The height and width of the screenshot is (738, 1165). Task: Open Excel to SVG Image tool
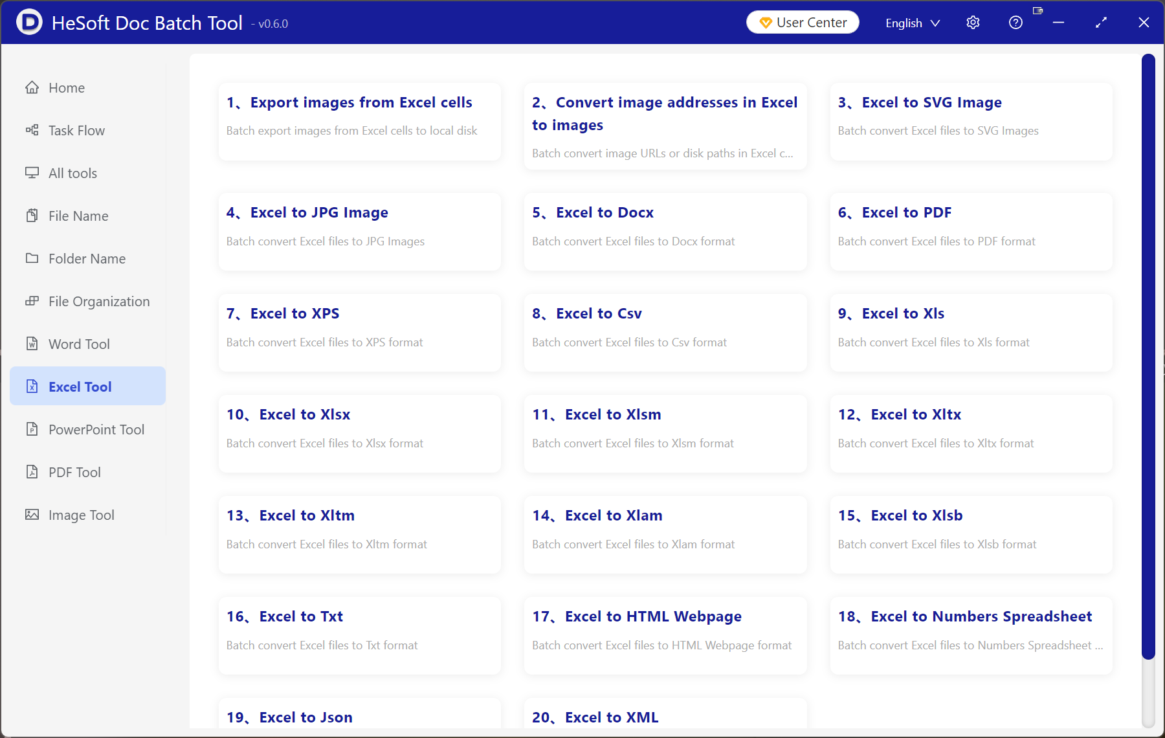coord(971,122)
